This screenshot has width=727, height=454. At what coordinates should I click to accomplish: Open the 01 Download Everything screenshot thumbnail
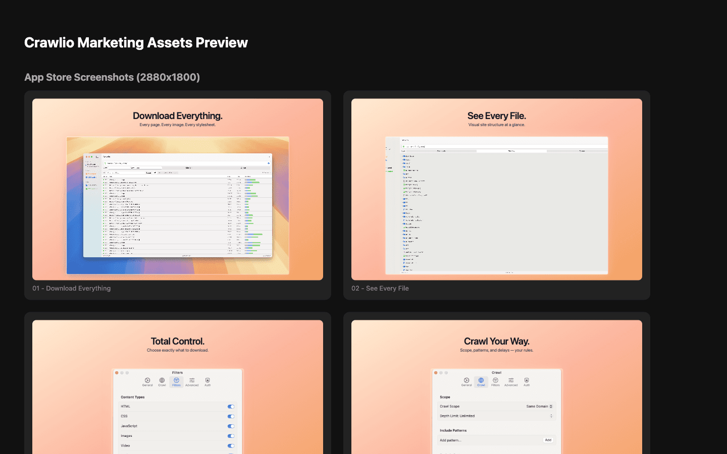click(x=178, y=189)
